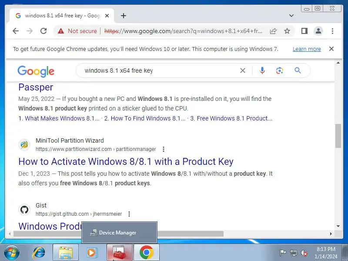This screenshot has width=348, height=261.
Task: Open sublink What Makes Windows 8.1
Action: pos(59,118)
